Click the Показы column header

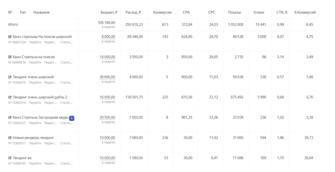click(x=234, y=13)
